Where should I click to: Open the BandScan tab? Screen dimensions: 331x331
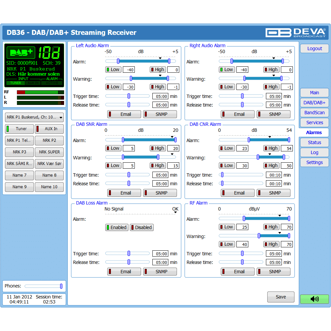tap(314, 113)
